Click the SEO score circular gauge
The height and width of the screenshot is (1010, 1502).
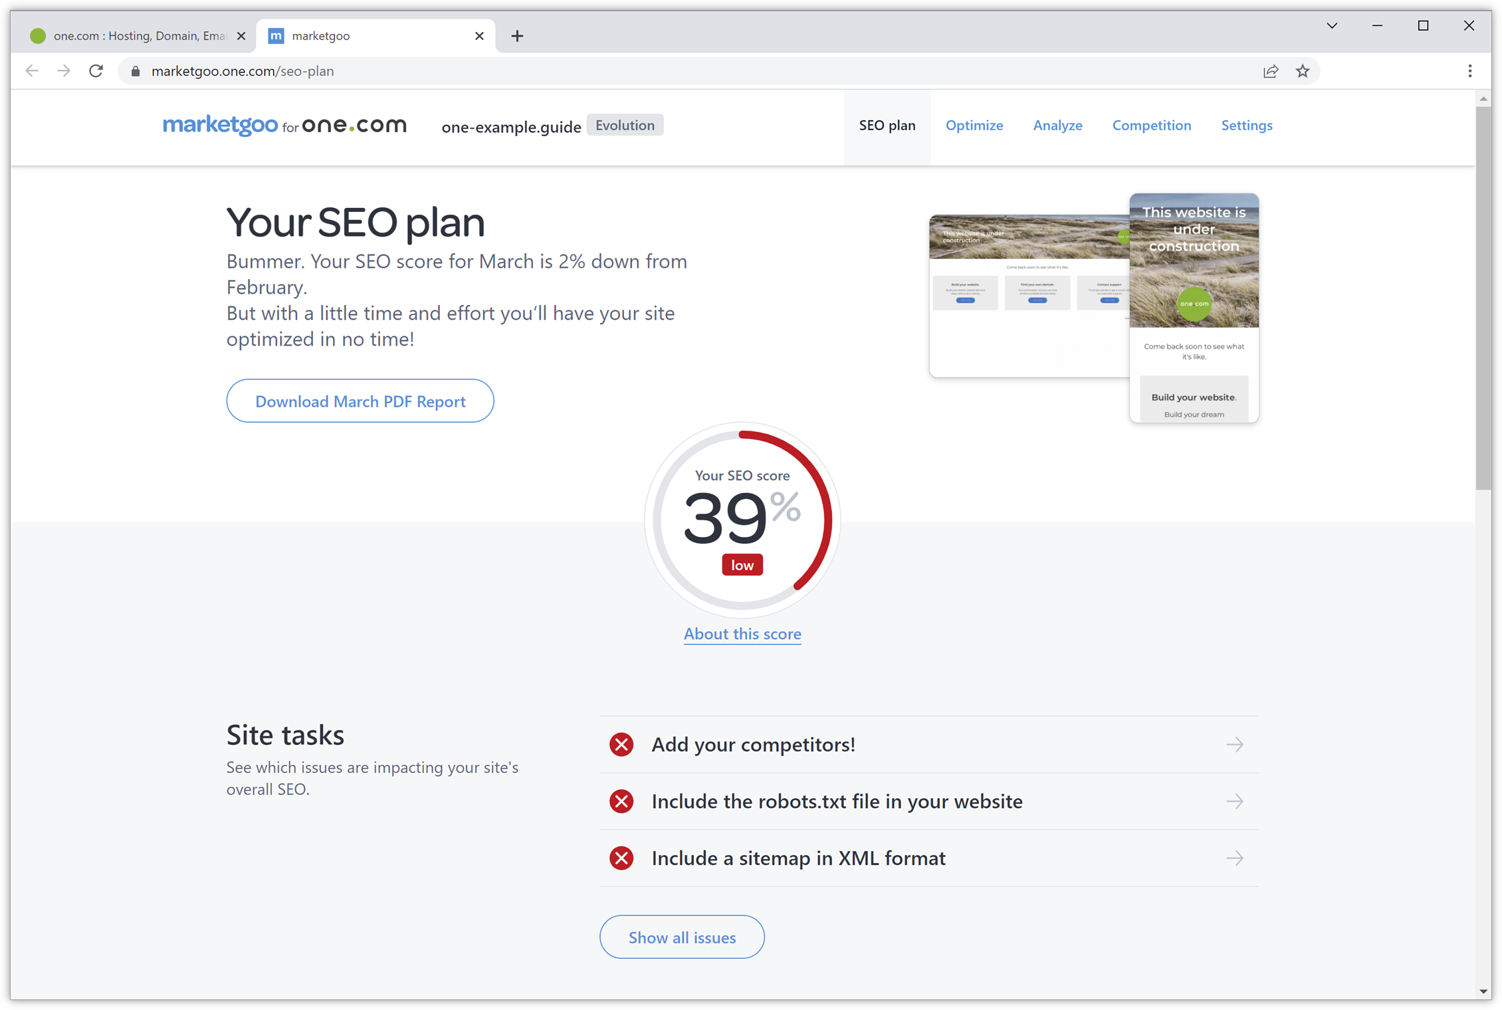(742, 520)
